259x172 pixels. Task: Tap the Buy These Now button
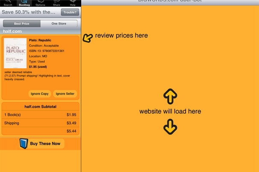[45, 143]
